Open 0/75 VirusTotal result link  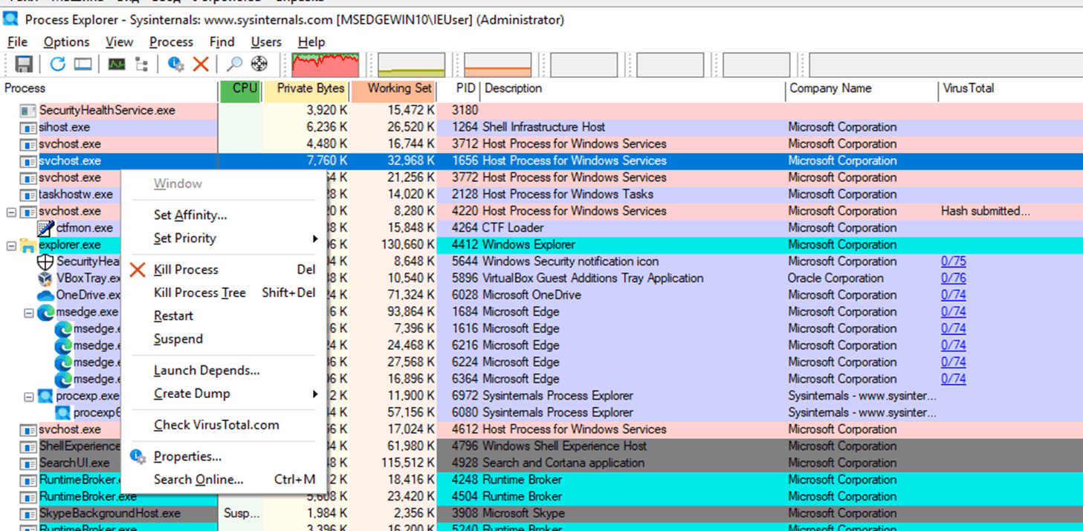coord(953,261)
